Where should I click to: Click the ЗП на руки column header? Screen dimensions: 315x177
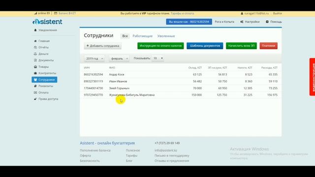coord(218,68)
